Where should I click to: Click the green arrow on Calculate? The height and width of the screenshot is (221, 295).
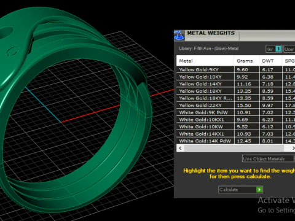click(259, 190)
